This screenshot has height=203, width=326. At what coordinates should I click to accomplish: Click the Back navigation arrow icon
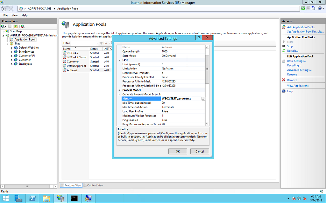pyautogui.click(x=4, y=9)
